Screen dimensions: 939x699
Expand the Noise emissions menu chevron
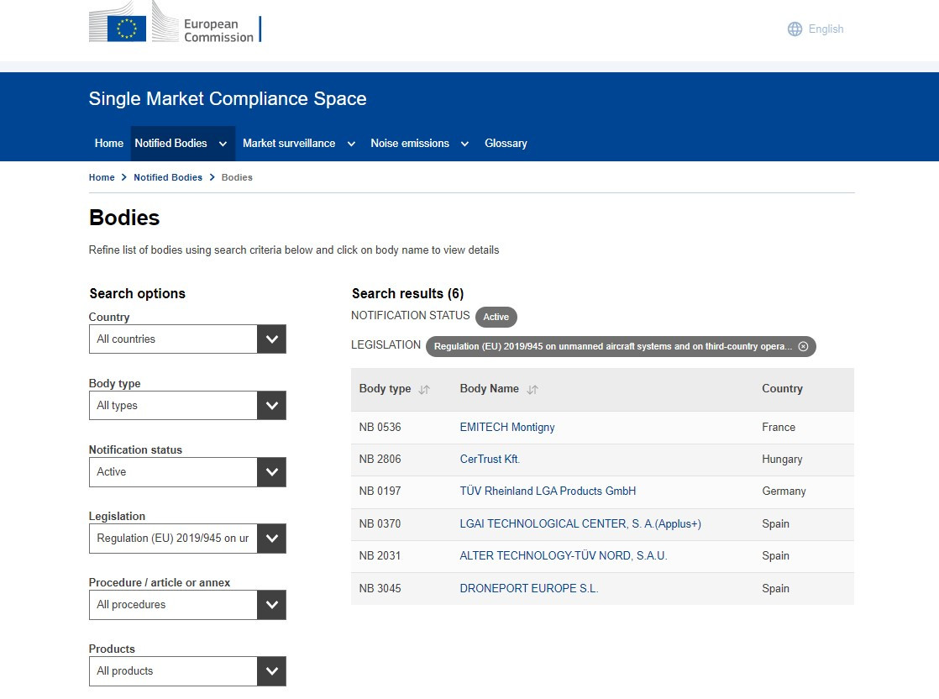click(464, 144)
